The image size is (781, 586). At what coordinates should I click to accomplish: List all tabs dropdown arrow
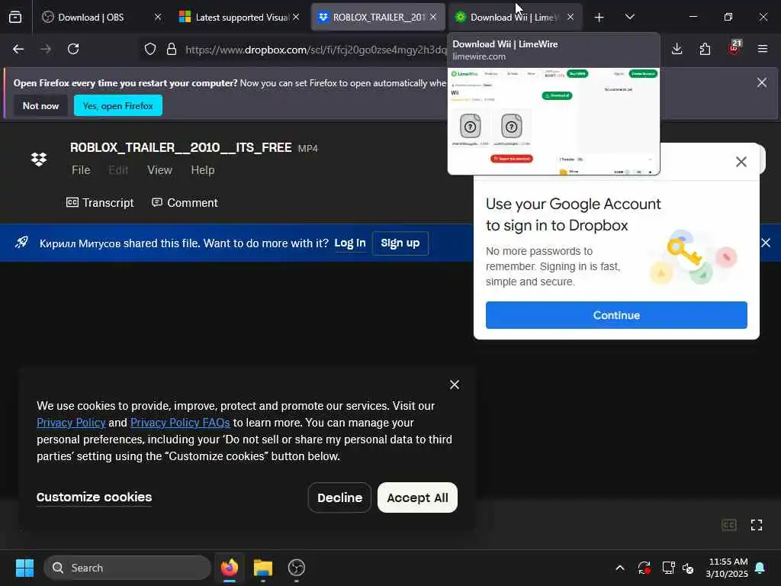(x=629, y=17)
